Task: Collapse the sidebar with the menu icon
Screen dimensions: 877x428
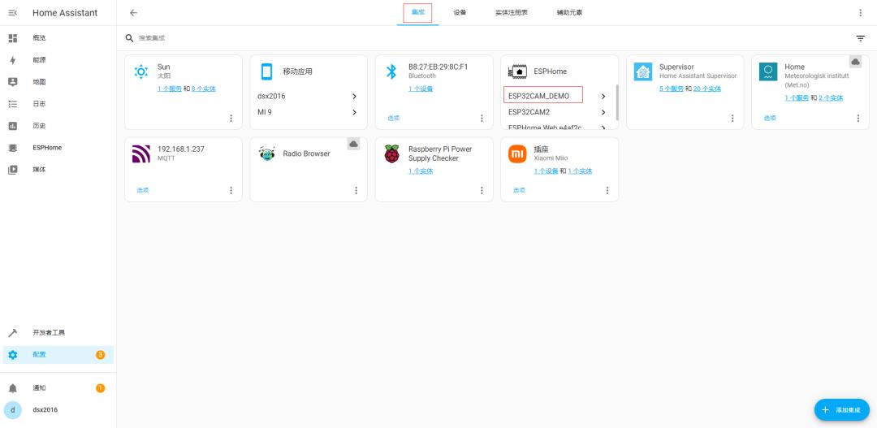Action: (x=12, y=13)
